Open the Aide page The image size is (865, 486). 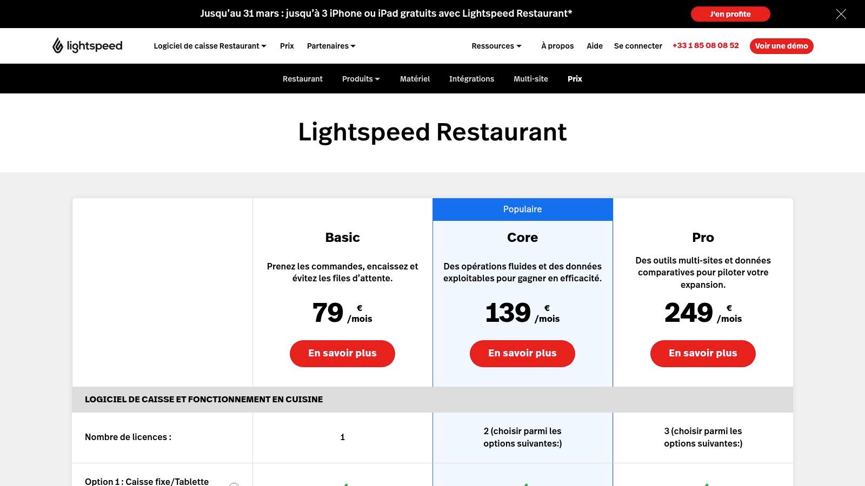(595, 46)
